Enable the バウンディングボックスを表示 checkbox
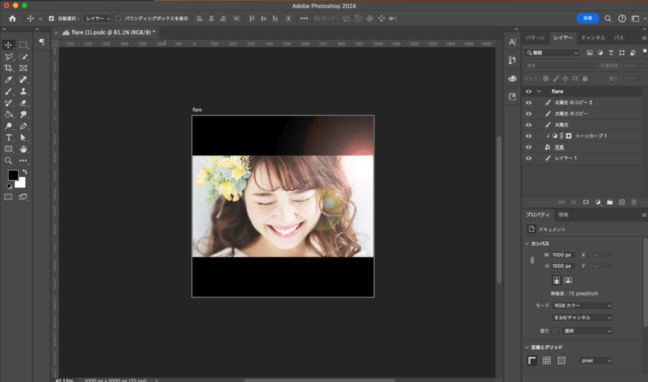648x382 pixels. pyautogui.click(x=118, y=18)
